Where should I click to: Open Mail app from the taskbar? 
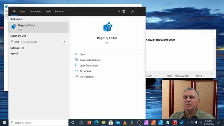118,122
